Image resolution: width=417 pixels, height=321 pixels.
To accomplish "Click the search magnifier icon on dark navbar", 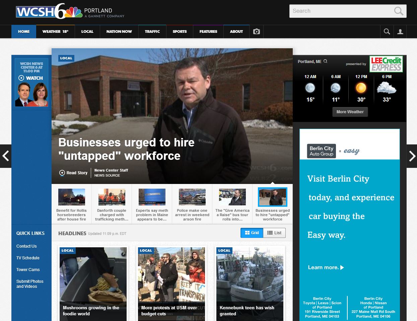I will pyautogui.click(x=387, y=31).
